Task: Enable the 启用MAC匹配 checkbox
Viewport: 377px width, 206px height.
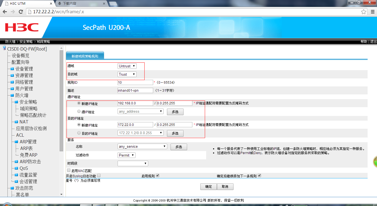Action: [69, 170]
